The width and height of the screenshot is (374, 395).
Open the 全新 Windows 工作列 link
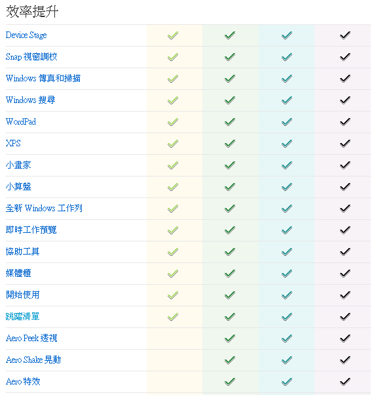[x=44, y=209]
